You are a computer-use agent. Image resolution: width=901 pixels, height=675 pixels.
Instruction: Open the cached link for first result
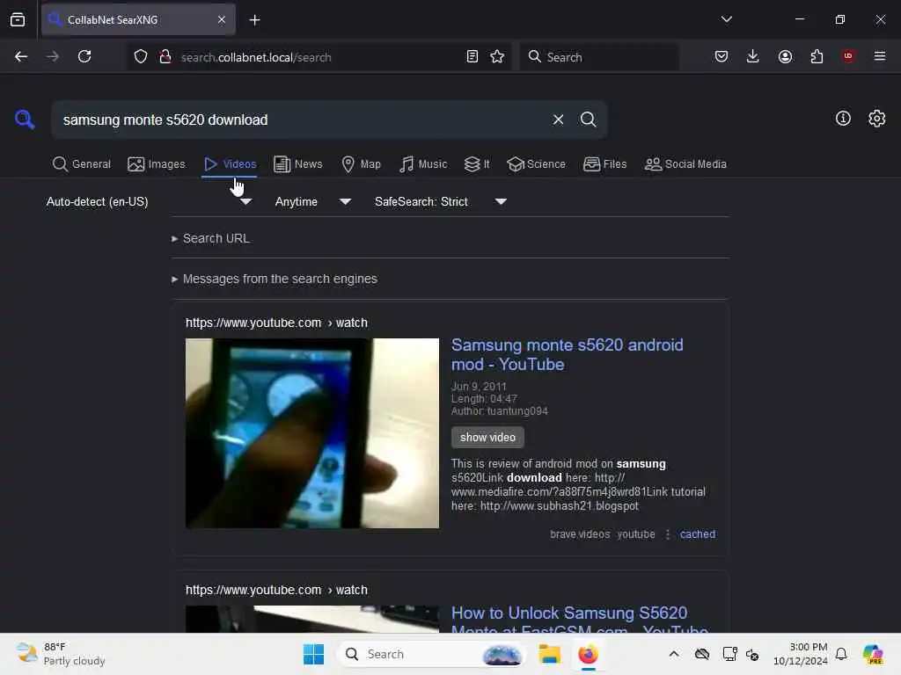coord(698,533)
